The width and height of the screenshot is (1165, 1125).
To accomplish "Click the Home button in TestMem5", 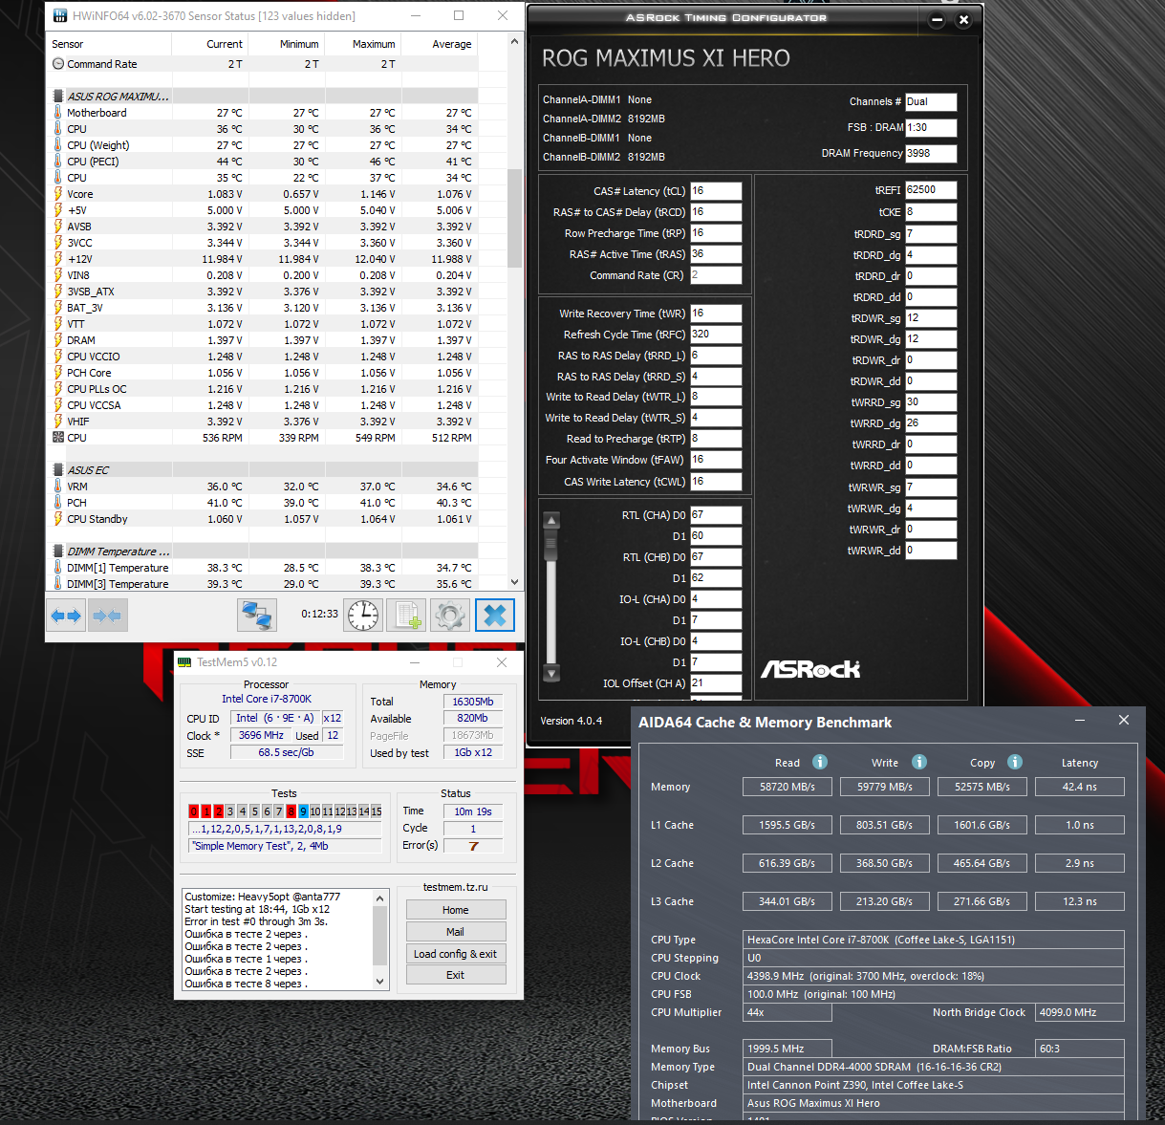I will tap(456, 910).
